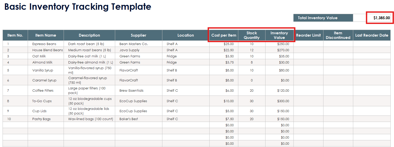Viewport: 394px width, 147px height.
Task: Select item number 10 cell
Action: [x=15, y=119]
